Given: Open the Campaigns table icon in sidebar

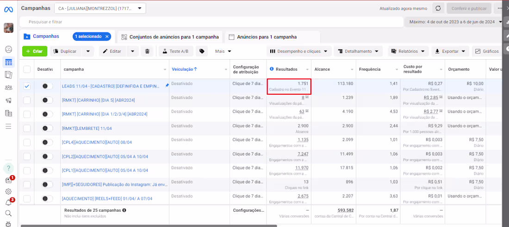Looking at the screenshot, I should point(8,62).
